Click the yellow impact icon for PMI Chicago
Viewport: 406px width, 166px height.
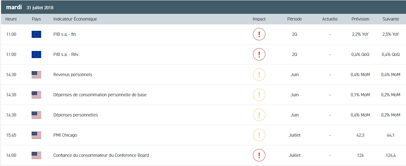pos(259,135)
